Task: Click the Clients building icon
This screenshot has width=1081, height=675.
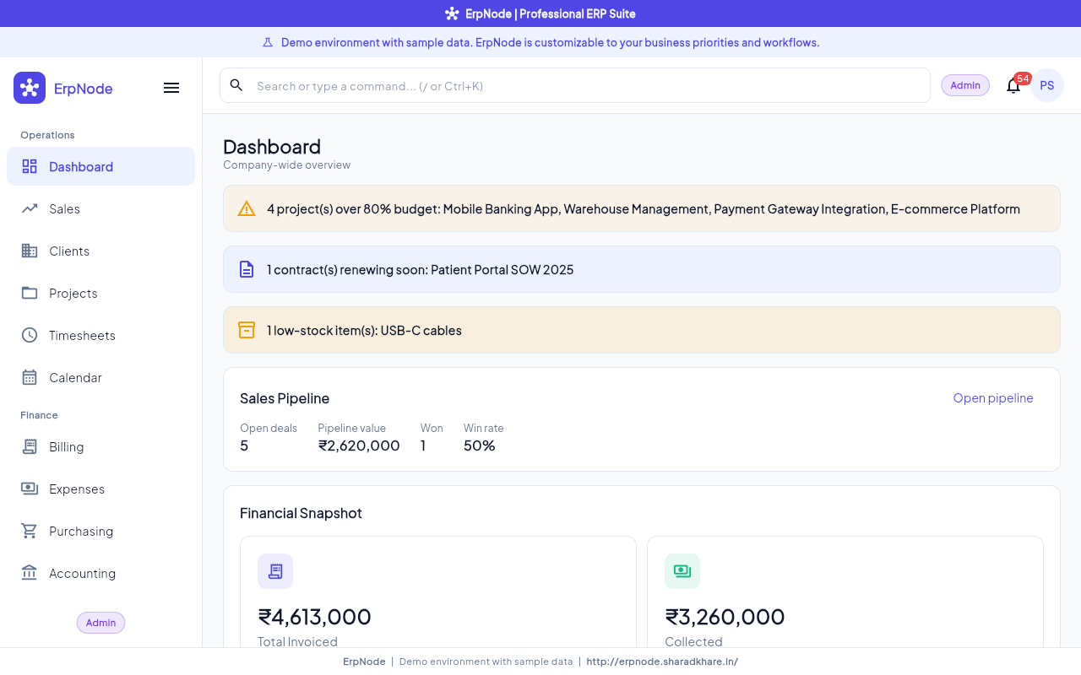Action: pos(30,251)
